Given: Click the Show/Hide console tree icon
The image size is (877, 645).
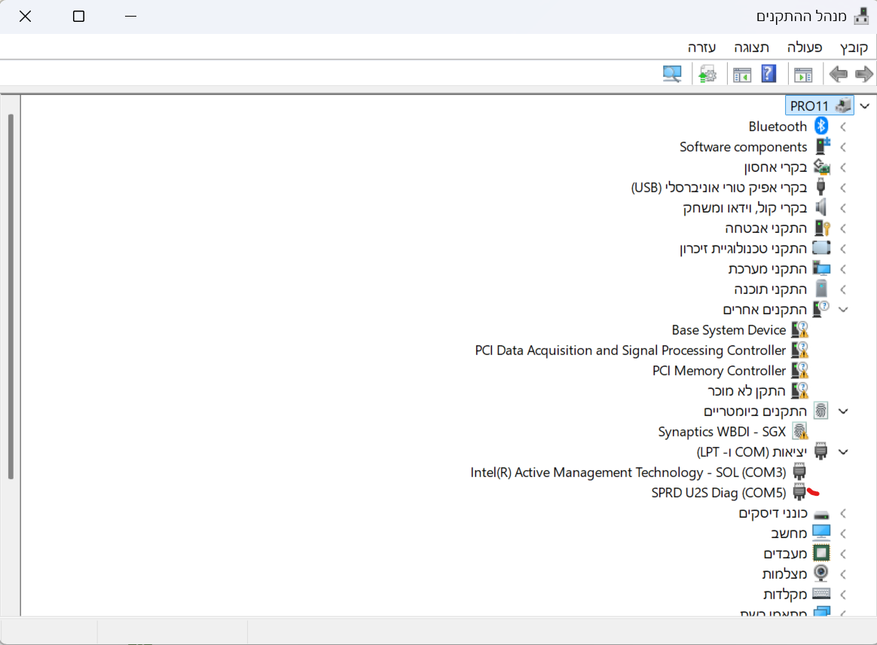Looking at the screenshot, I should tap(803, 73).
